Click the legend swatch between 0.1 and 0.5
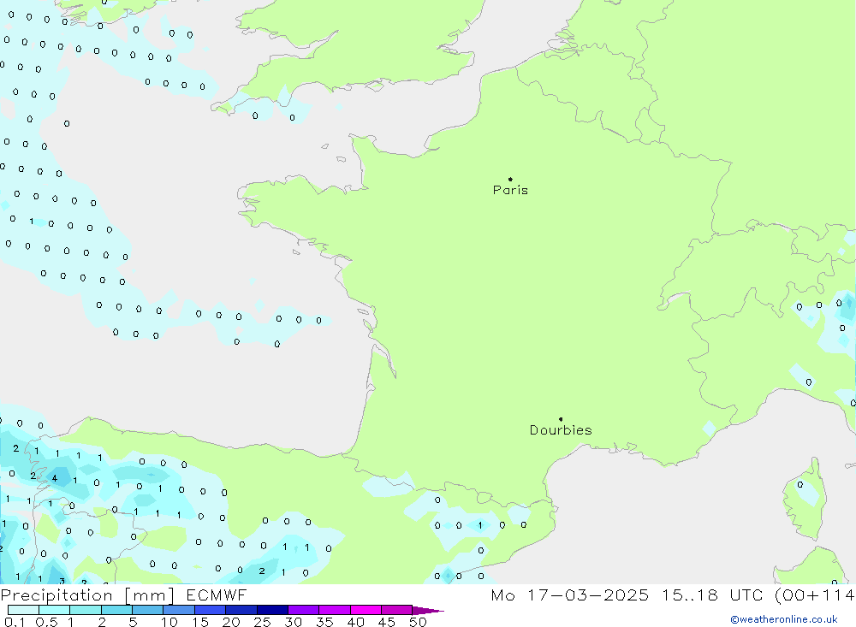 click(23, 610)
